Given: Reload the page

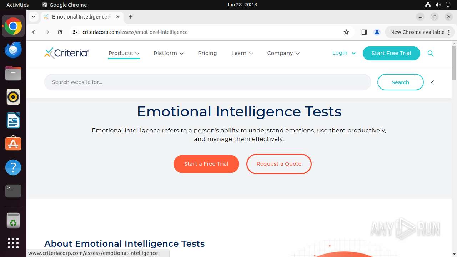Looking at the screenshot, I should pyautogui.click(x=60, y=32).
